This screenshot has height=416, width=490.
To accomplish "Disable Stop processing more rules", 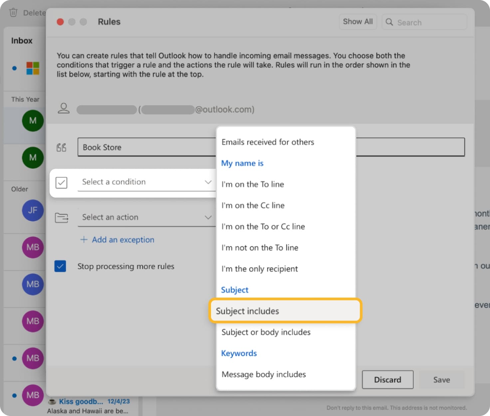I will click(x=60, y=266).
